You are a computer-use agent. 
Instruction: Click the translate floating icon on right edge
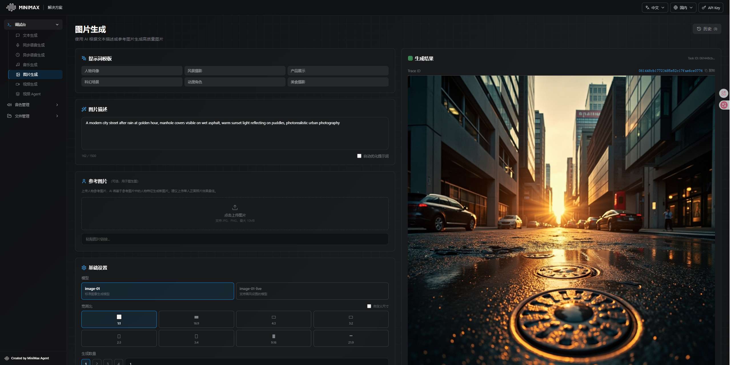click(724, 105)
